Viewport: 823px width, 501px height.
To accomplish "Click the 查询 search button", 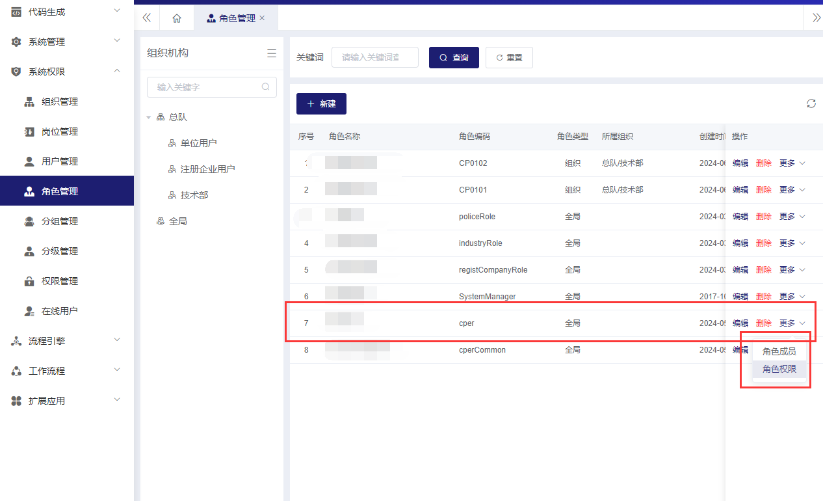I will pos(454,57).
